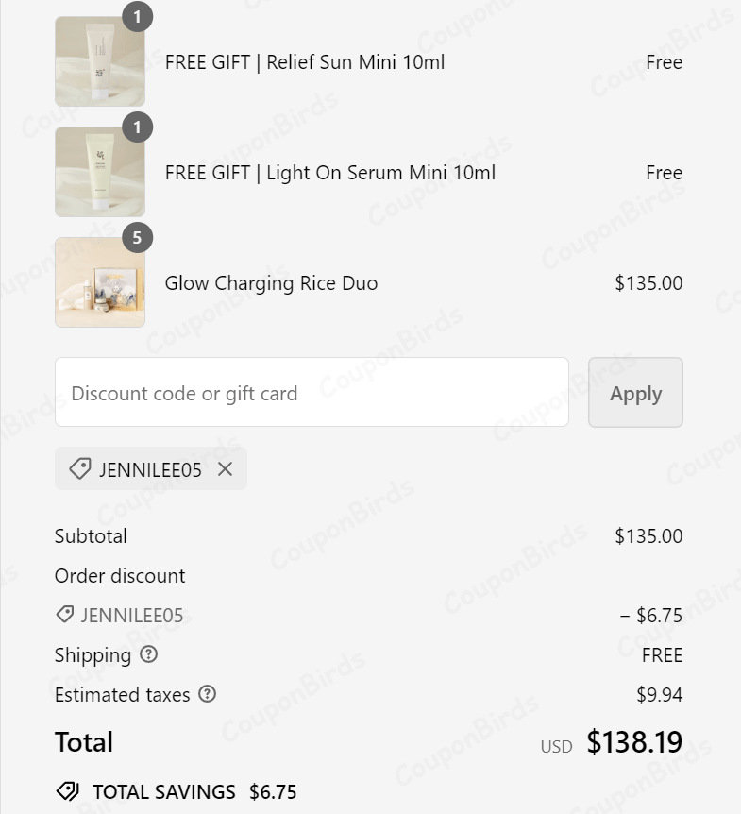Click the Subtotal amount of $135.00
This screenshot has height=814, width=741.
tap(648, 535)
